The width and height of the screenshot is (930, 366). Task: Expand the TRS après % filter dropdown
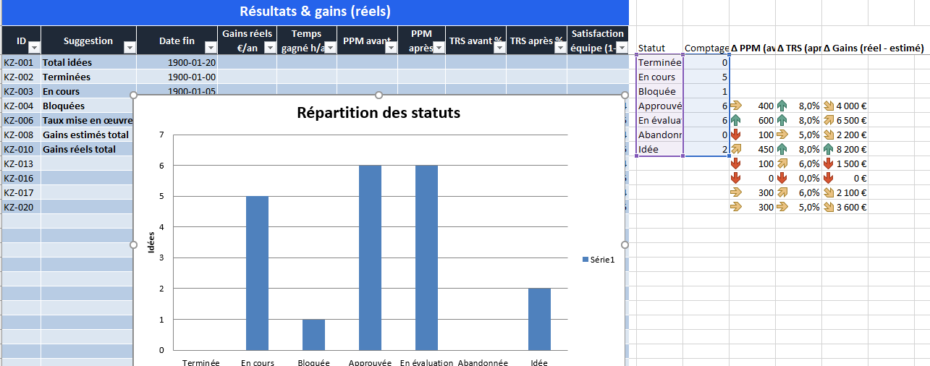point(560,48)
